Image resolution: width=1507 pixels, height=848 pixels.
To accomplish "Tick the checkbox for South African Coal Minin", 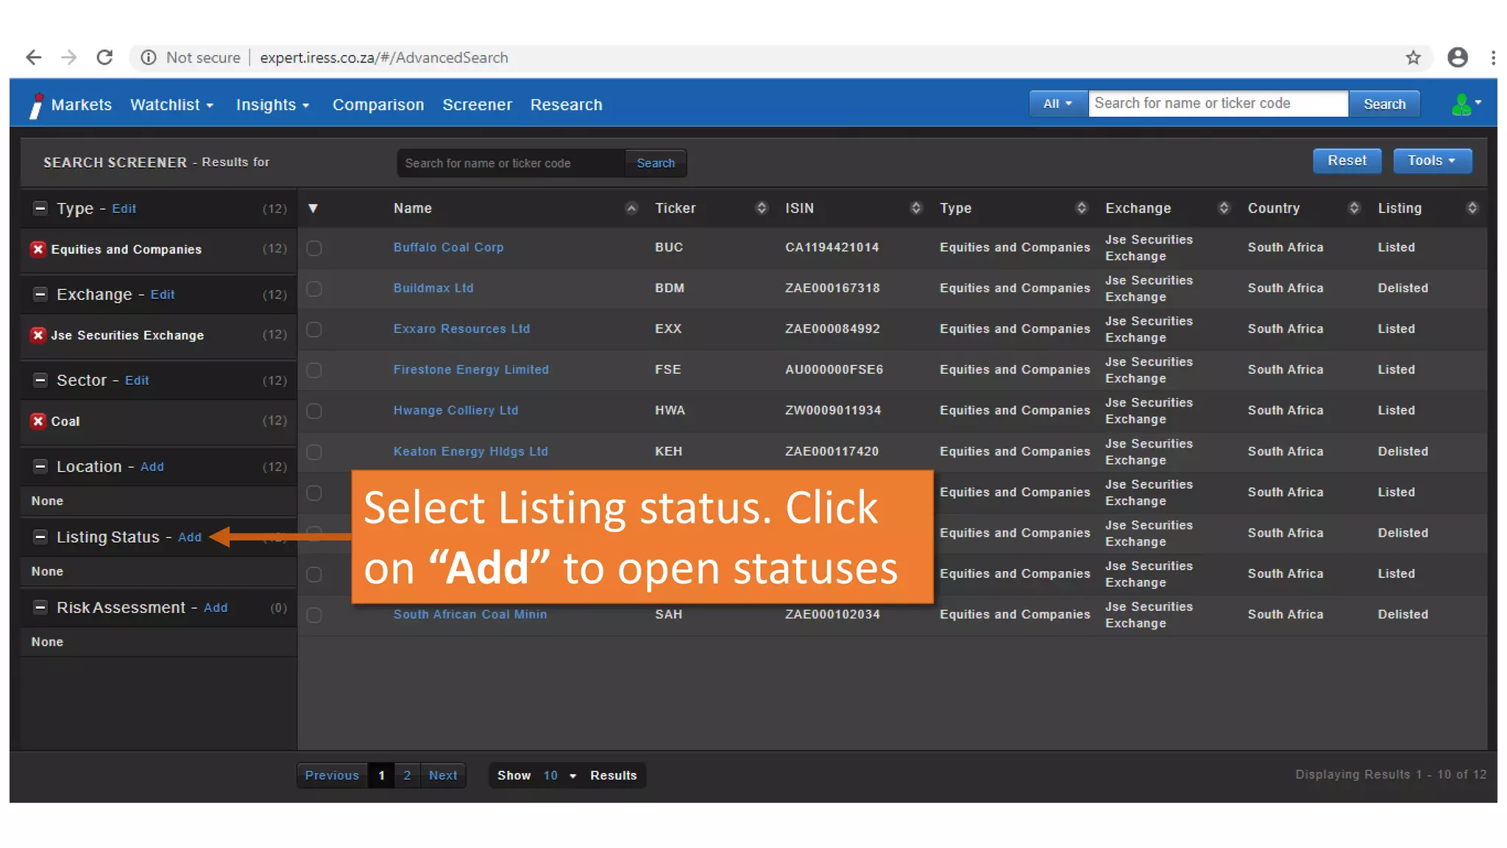I will coord(314,615).
